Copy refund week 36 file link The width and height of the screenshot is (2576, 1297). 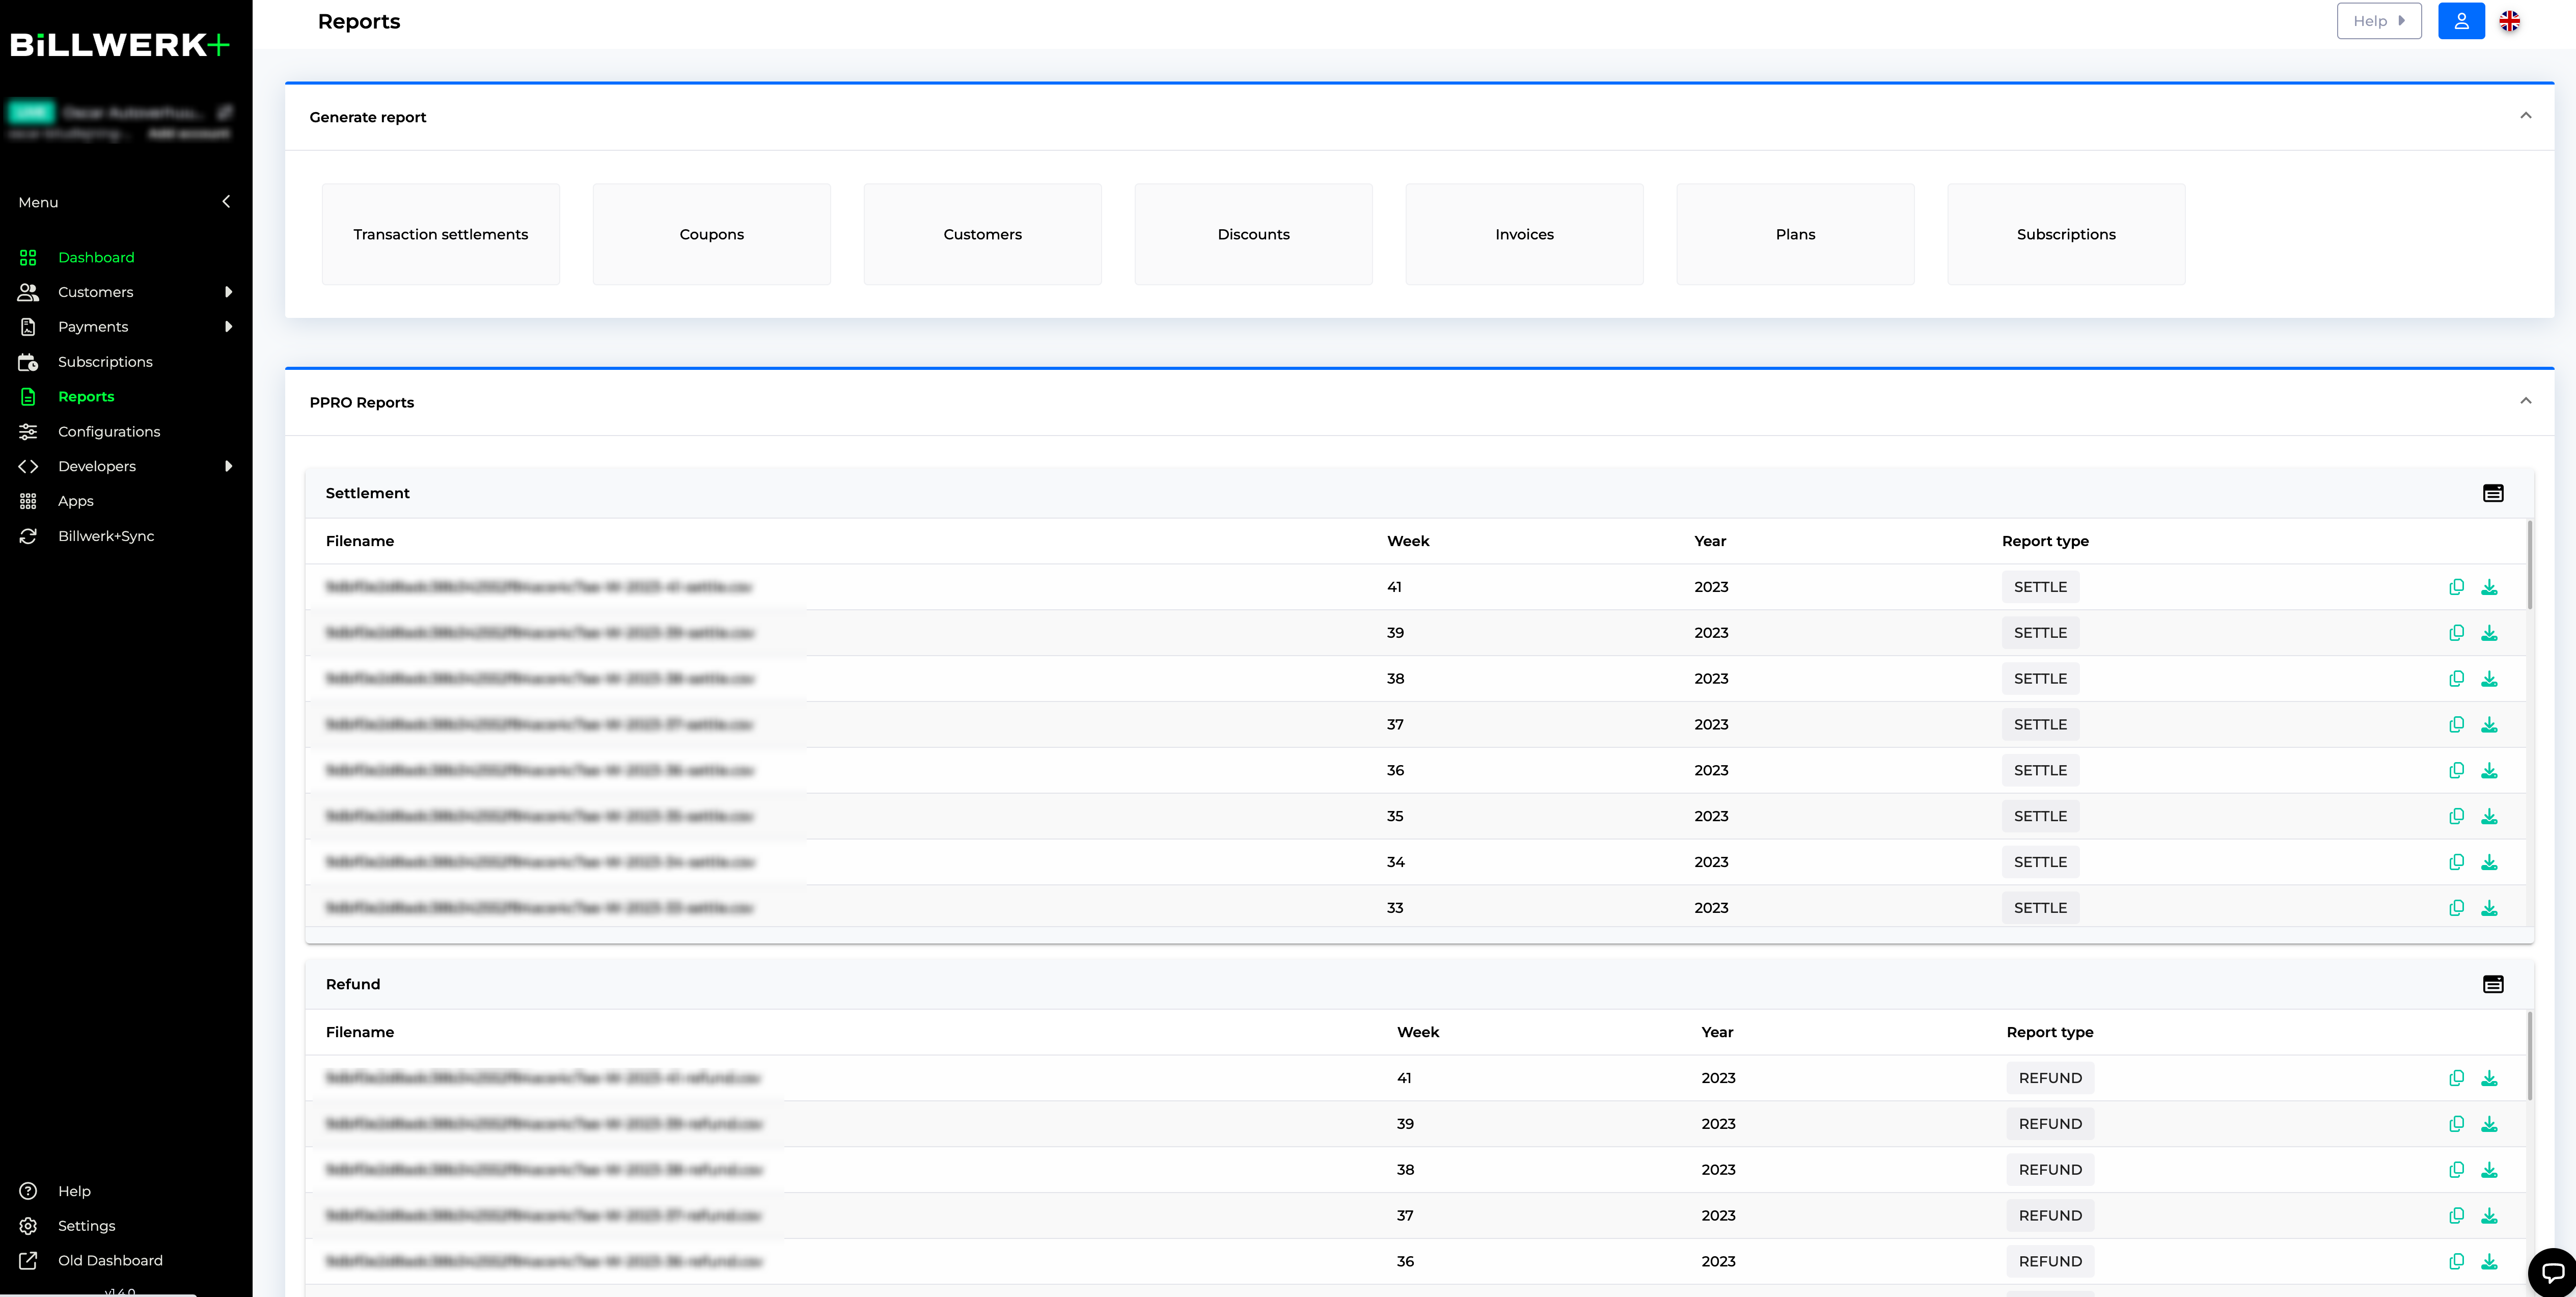pos(2456,1262)
